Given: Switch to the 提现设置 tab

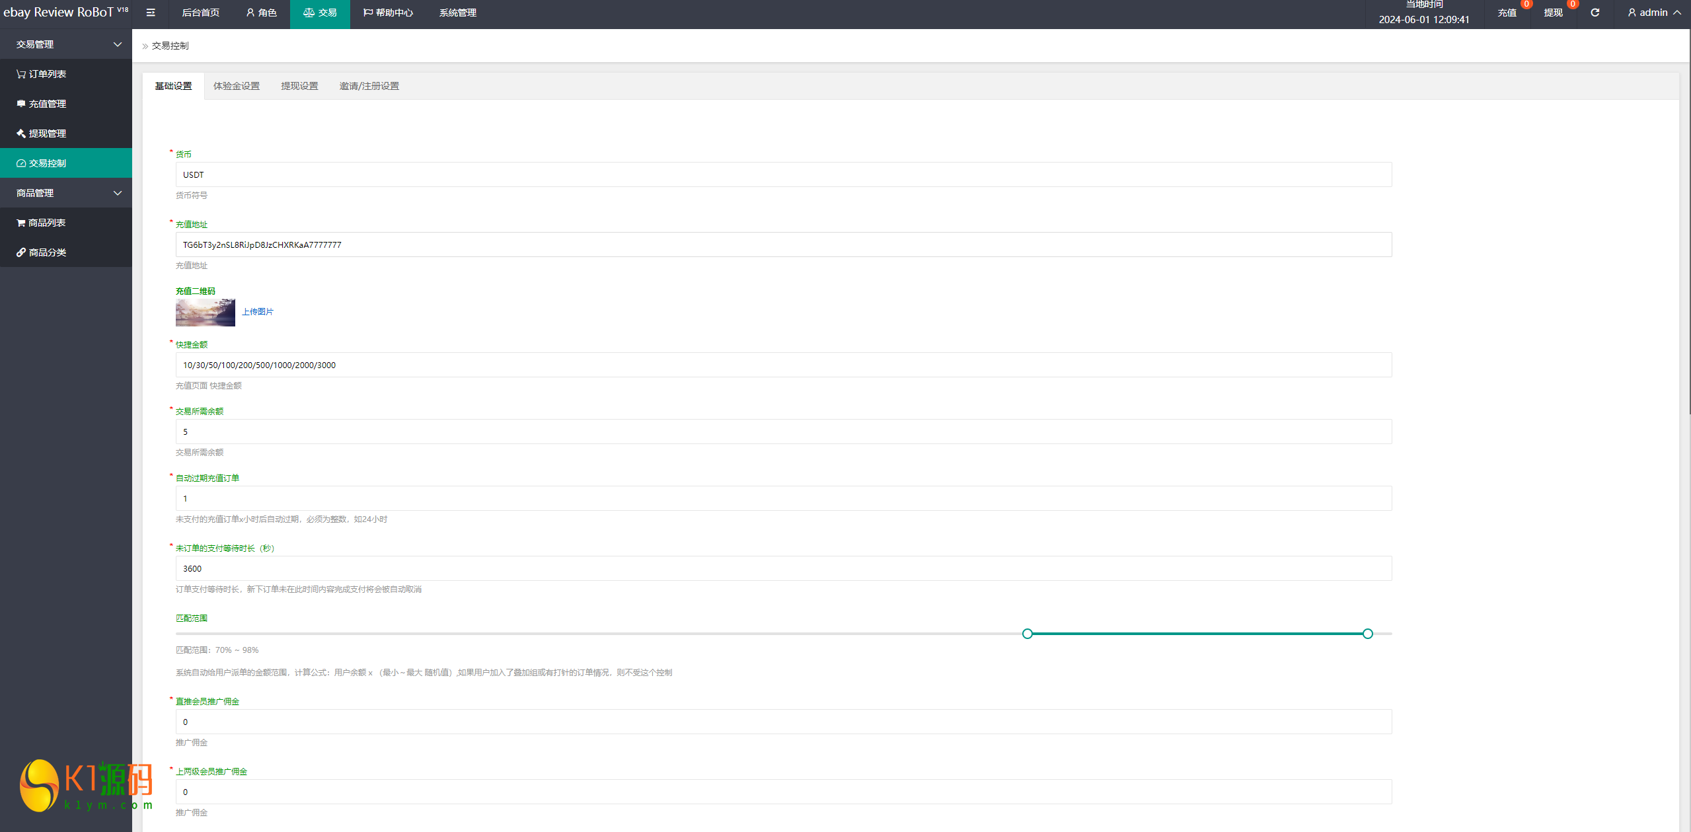Looking at the screenshot, I should (x=299, y=86).
